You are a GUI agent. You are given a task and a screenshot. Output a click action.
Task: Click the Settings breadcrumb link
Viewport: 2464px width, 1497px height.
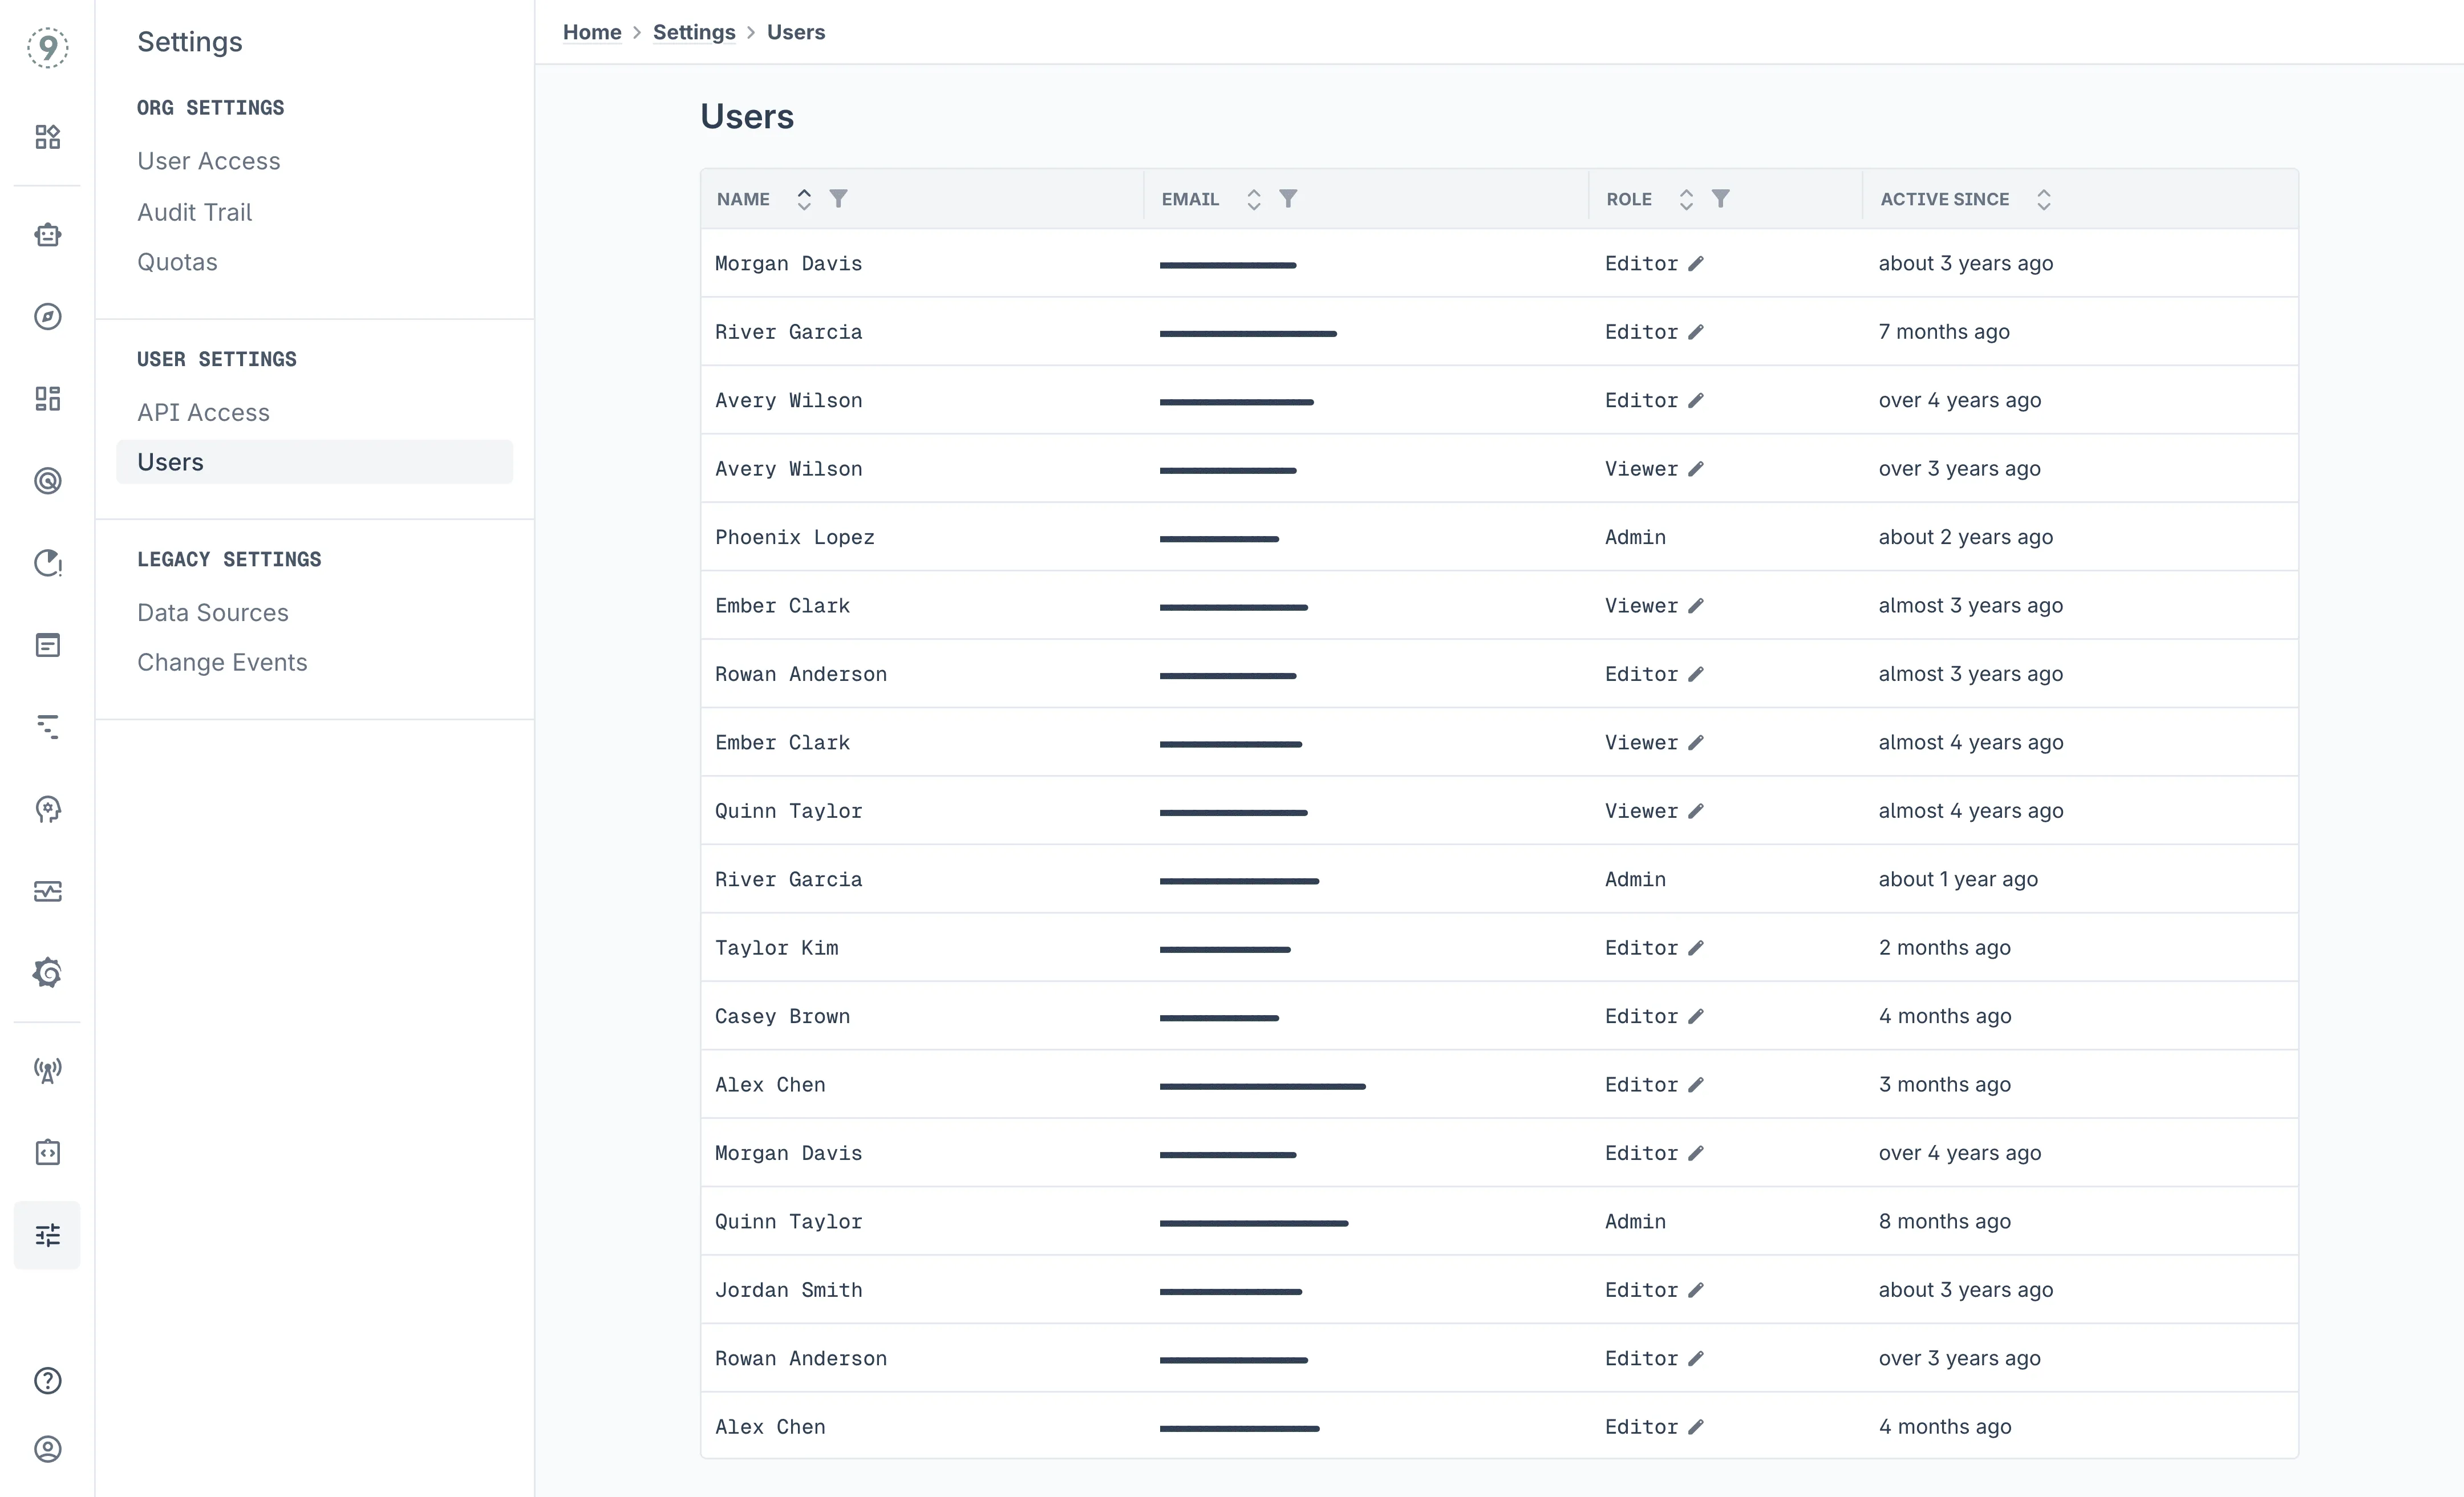point(694,32)
